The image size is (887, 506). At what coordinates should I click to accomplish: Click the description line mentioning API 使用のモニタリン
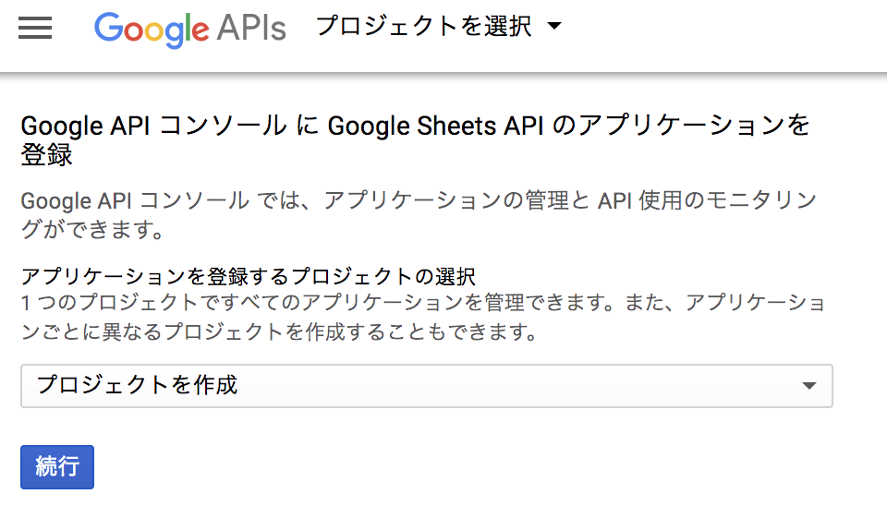(x=419, y=200)
